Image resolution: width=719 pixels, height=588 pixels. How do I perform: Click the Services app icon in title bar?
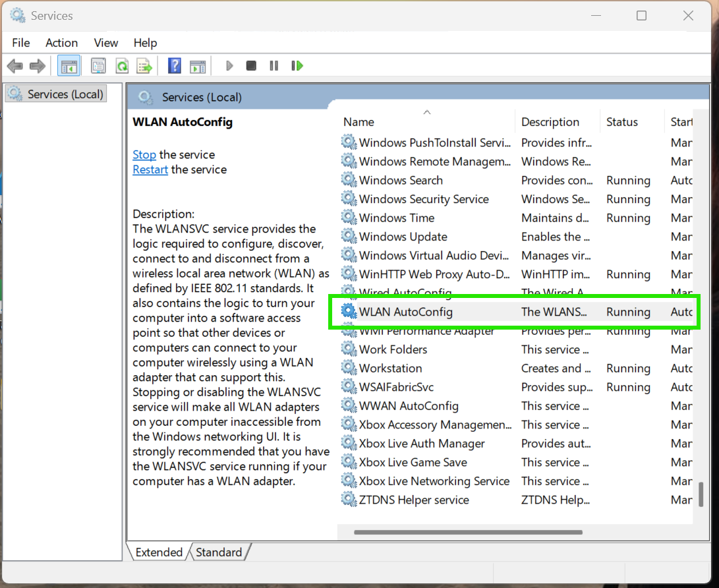pos(18,15)
